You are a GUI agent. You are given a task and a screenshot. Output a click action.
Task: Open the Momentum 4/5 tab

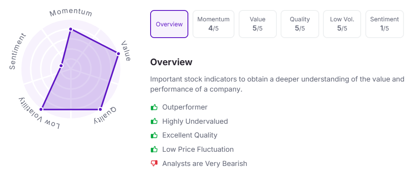(x=214, y=24)
